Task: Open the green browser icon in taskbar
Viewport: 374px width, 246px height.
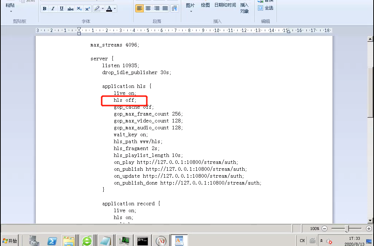Action: pyautogui.click(x=87, y=241)
